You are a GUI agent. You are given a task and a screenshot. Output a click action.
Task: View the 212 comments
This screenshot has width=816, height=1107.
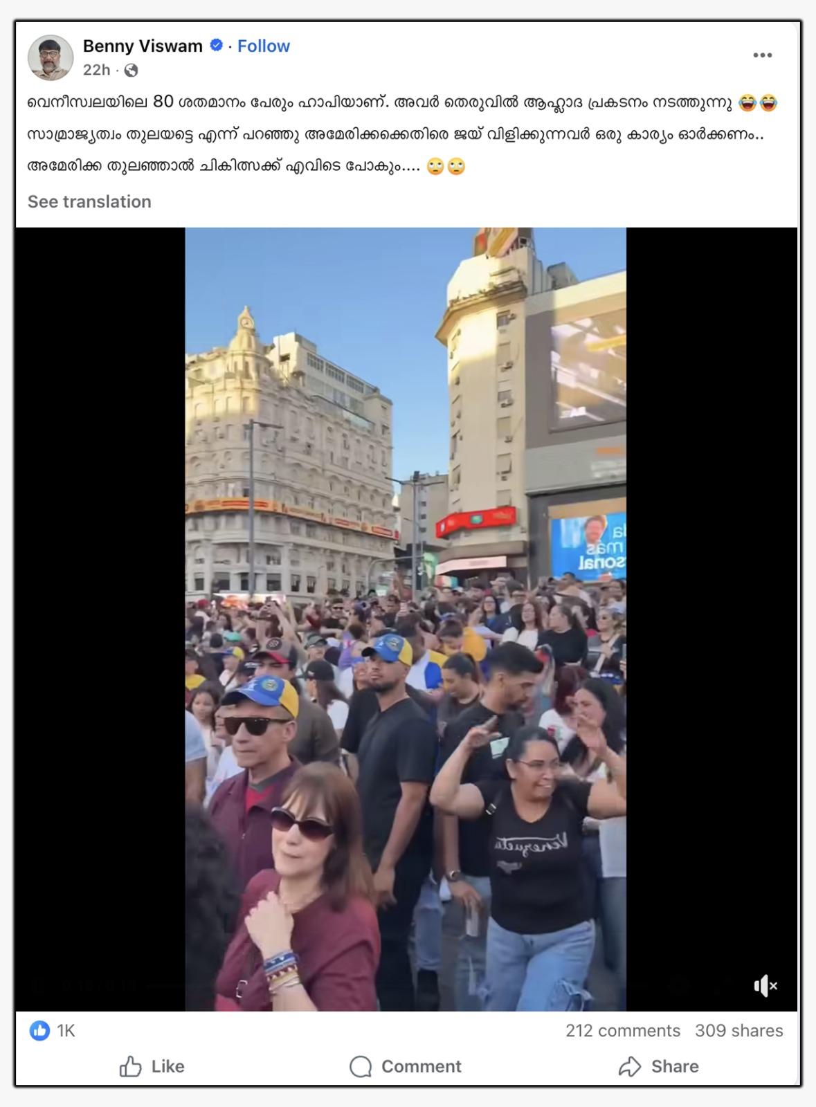tap(623, 1031)
